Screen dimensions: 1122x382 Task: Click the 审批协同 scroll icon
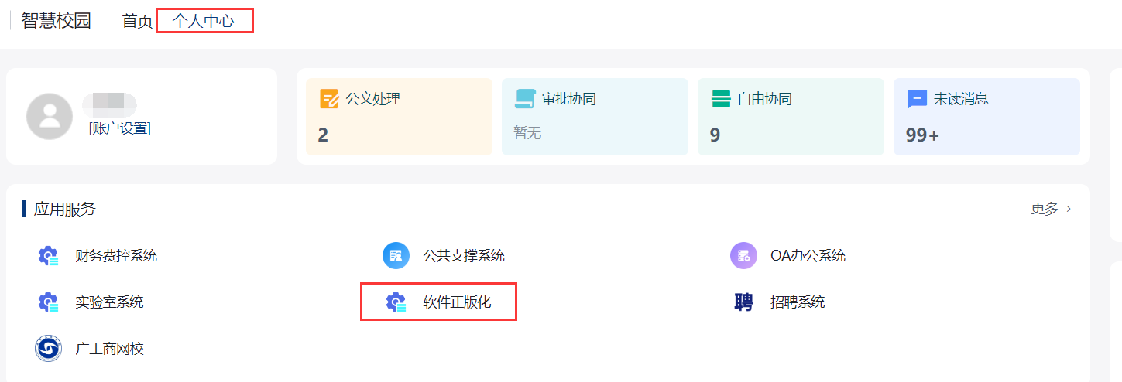[525, 99]
